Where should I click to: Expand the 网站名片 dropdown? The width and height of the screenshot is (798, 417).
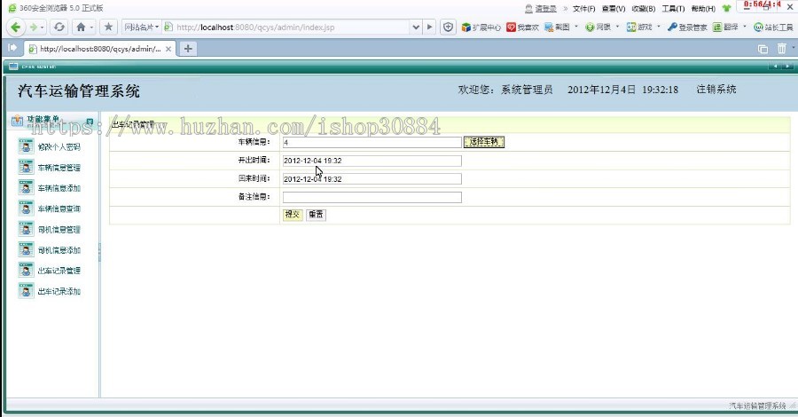point(142,27)
